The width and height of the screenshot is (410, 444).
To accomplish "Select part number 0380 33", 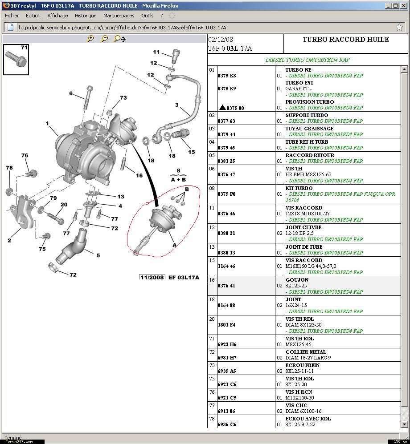I will tap(226, 253).
